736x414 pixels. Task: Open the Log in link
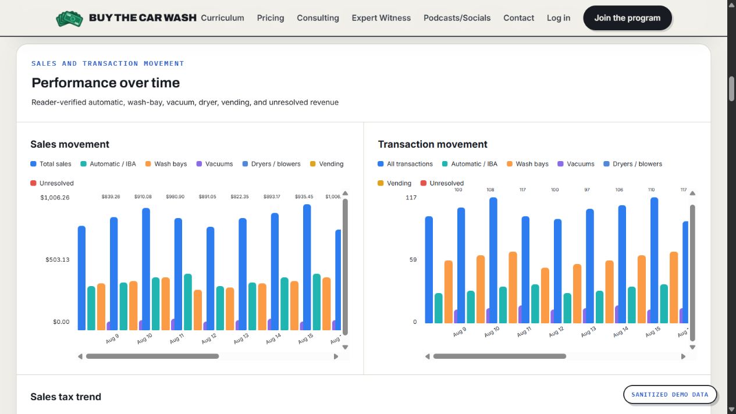pyautogui.click(x=559, y=18)
